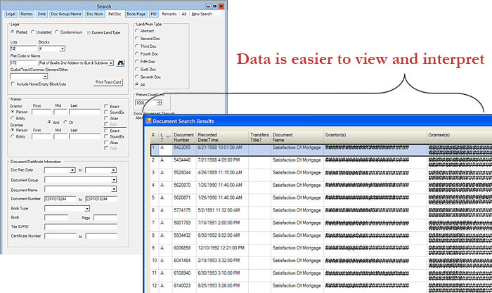Sort by Recorded Date/Time column header
The height and width of the screenshot is (293, 492).
(222, 137)
